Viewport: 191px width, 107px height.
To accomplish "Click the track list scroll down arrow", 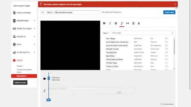I will [174, 69].
